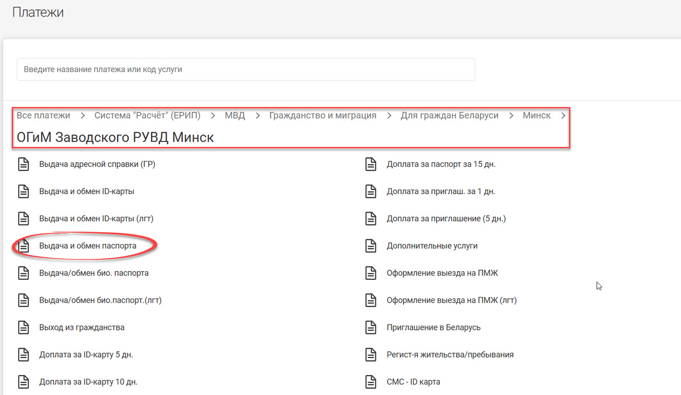Image resolution: width=681 pixels, height=395 pixels.
Task: Select Выход из гражданства payment
Action: pyautogui.click(x=82, y=327)
